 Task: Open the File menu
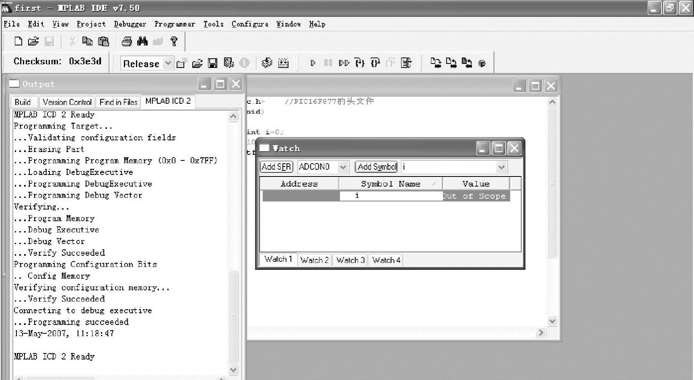12,24
